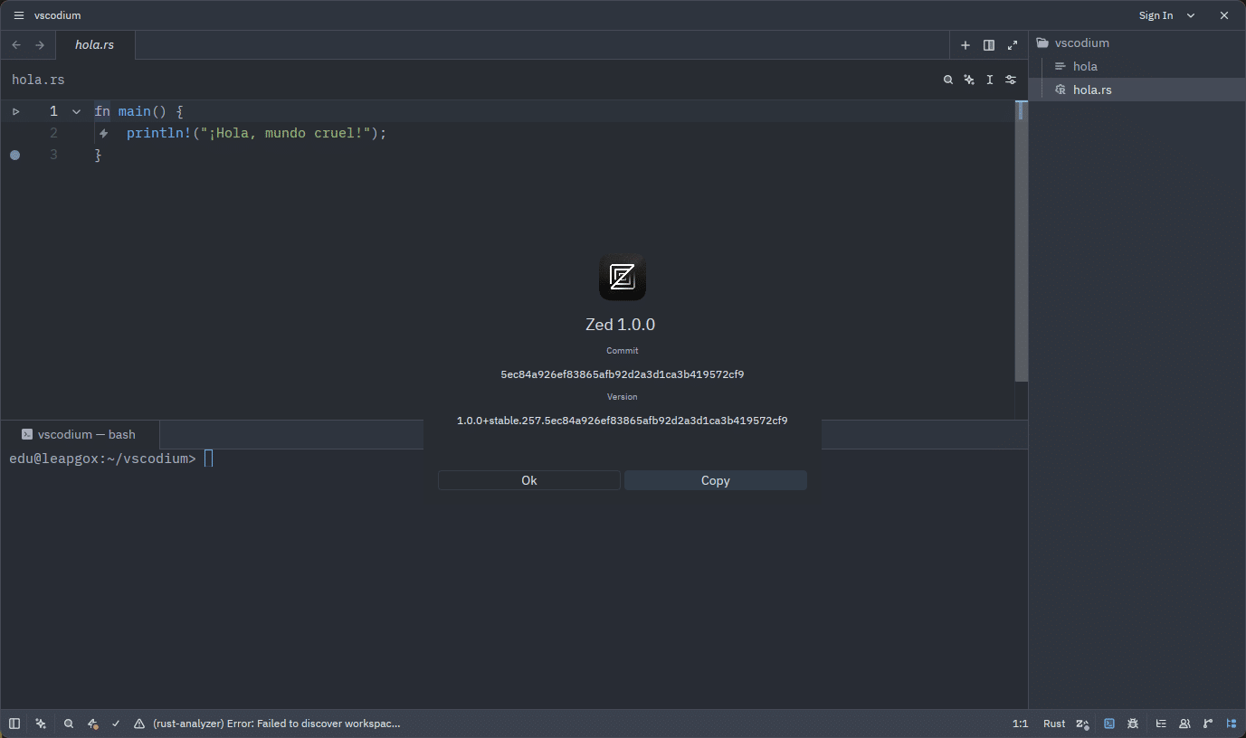Screen dimensions: 1246x738
Task: Fold the main function with the chevron
Action: 76,111
